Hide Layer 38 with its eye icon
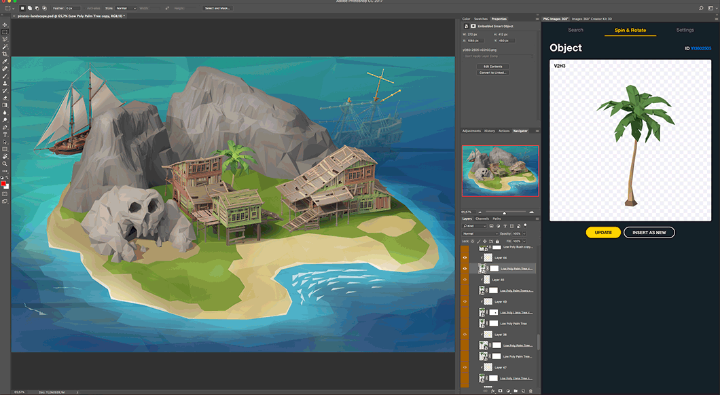Image resolution: width=720 pixels, height=395 pixels. [x=465, y=335]
